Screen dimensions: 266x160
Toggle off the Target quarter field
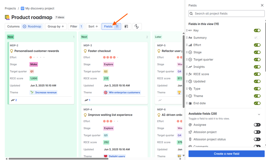tap(257, 60)
